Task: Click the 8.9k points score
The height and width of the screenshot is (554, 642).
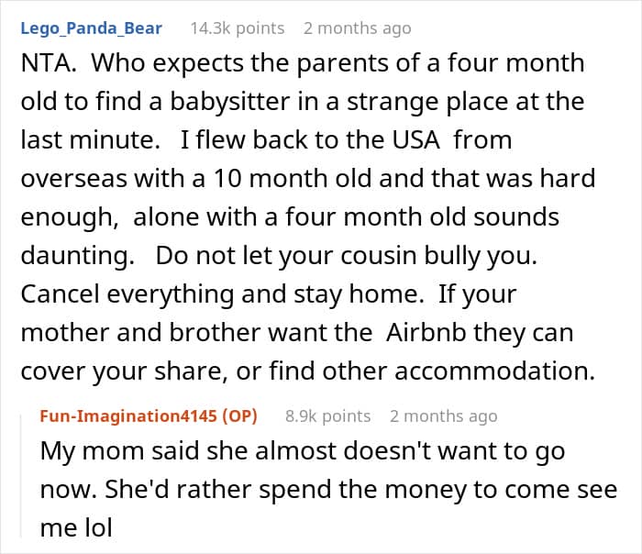Action: pos(328,416)
